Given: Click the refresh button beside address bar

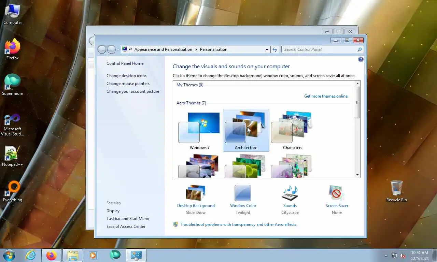Looking at the screenshot, I should pos(275,49).
